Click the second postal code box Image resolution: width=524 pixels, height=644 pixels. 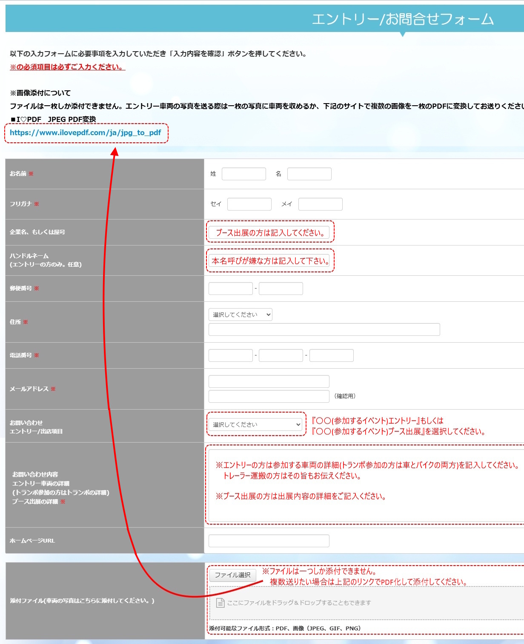point(281,289)
